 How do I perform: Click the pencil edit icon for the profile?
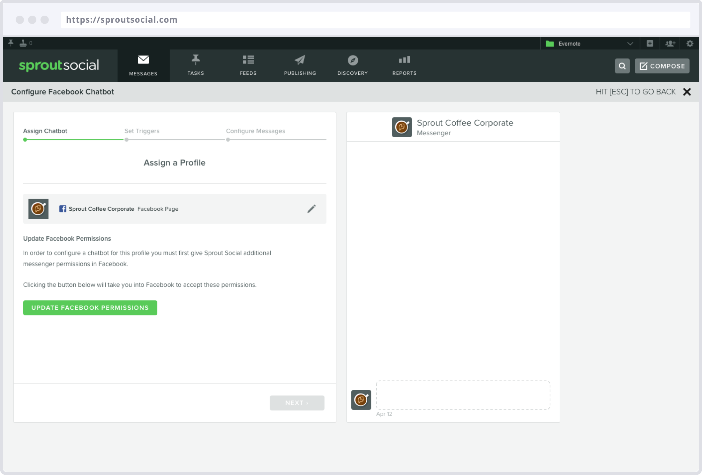tap(311, 209)
